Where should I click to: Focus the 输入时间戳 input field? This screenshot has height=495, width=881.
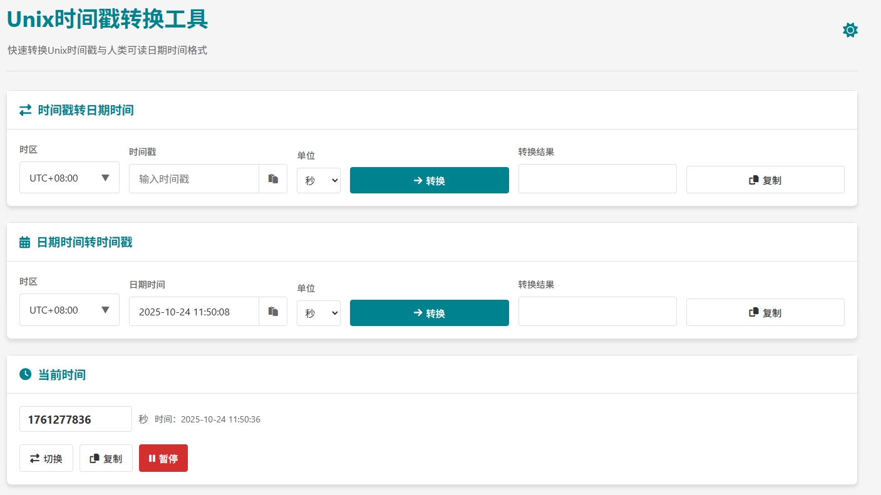[x=194, y=179]
